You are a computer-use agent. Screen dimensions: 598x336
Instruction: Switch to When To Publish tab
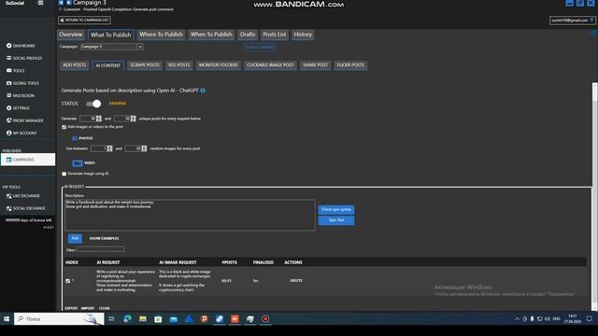coord(211,35)
